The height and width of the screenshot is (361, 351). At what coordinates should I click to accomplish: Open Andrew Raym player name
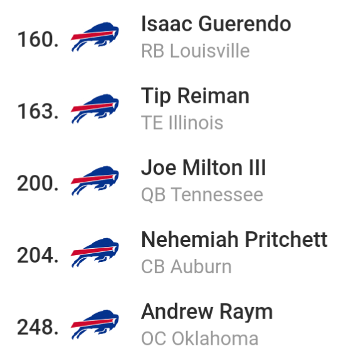pos(207,312)
